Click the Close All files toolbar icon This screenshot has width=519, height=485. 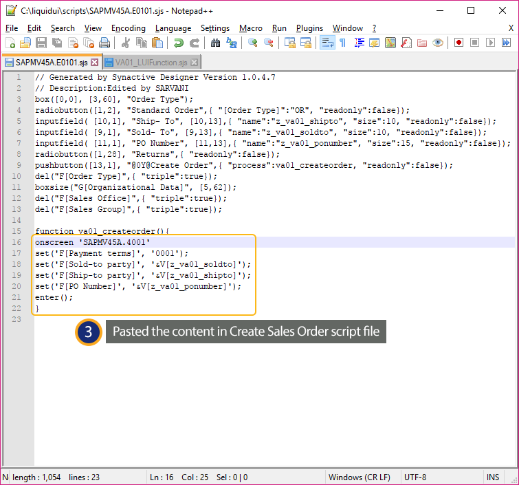click(89, 43)
